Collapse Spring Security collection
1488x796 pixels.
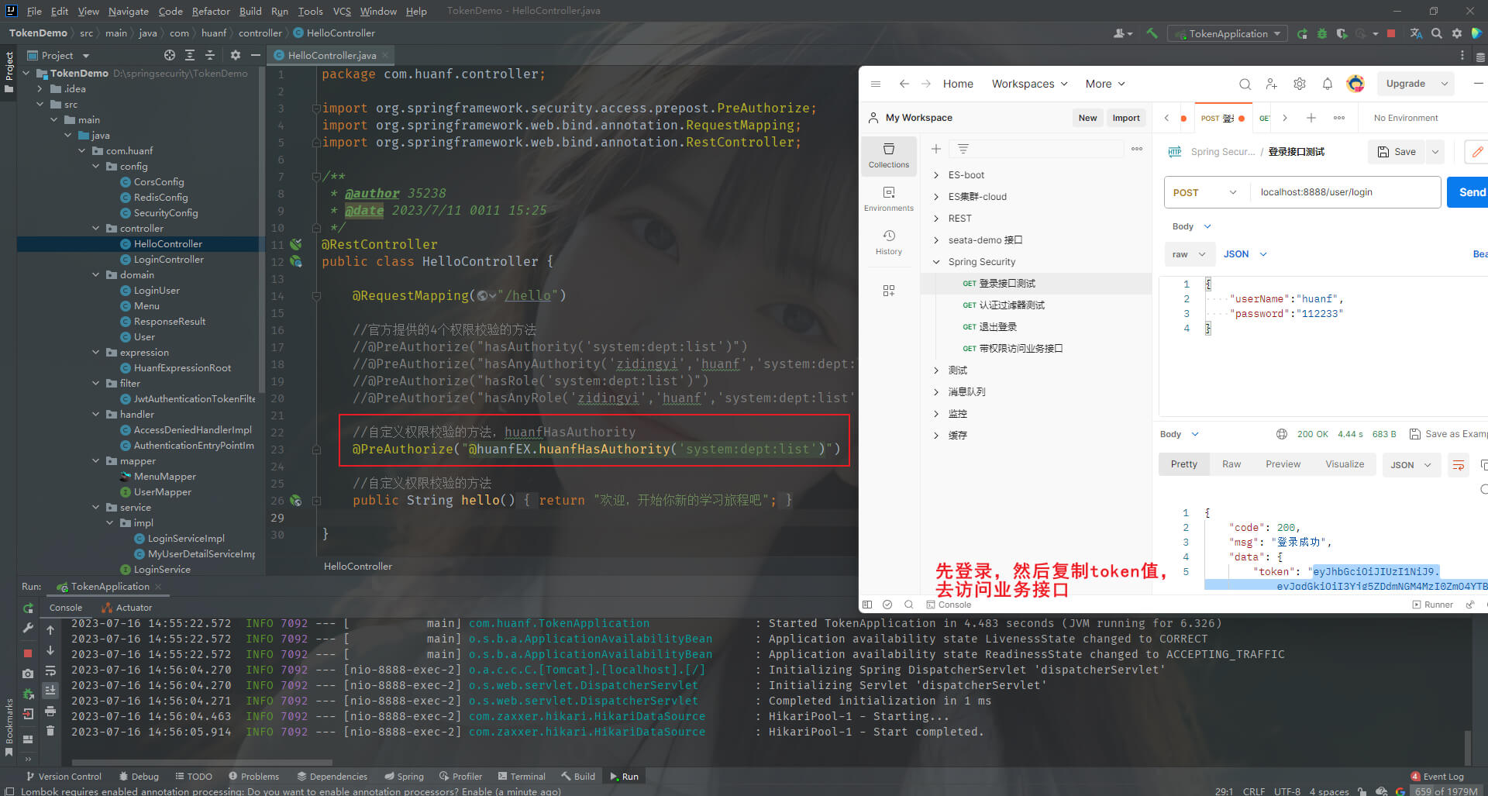click(936, 262)
